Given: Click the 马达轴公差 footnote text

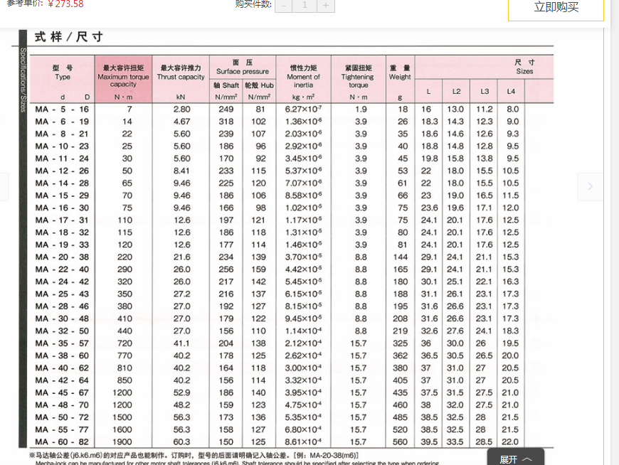Looking at the screenshot, I should (194, 456).
